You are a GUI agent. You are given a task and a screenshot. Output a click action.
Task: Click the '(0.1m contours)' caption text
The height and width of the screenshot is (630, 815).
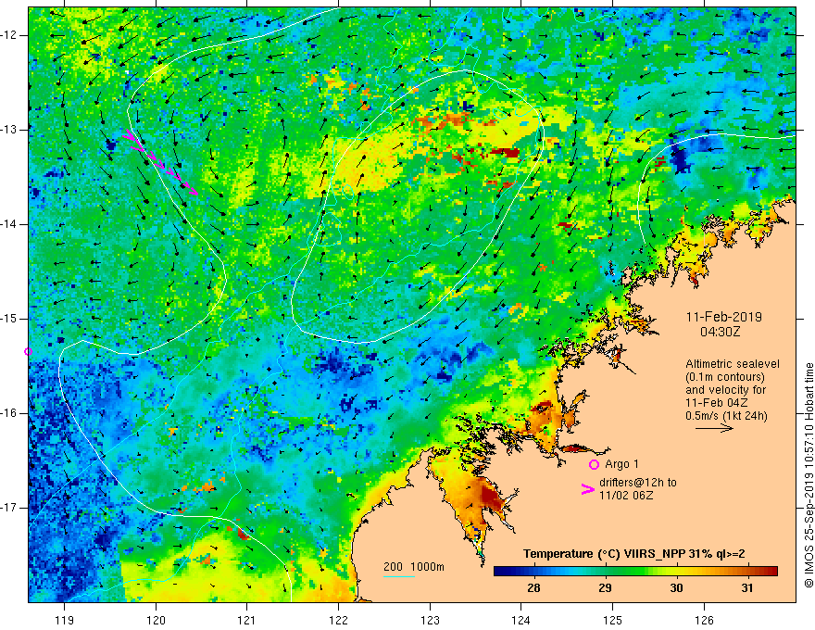[725, 377]
